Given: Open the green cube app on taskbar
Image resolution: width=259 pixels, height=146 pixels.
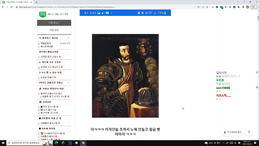Looking at the screenshot, I should pos(63,143).
